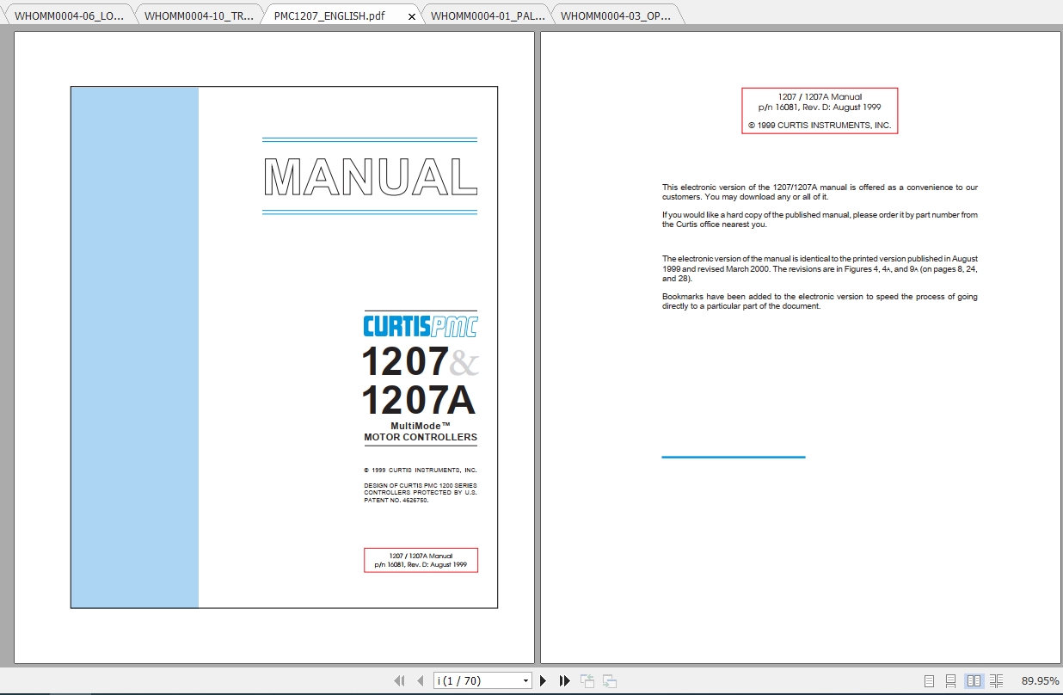
Task: Go to the first page
Action: pos(399,680)
